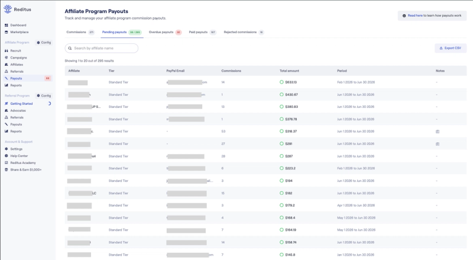
Task: Click the Campaigns icon in sidebar
Action: (7, 57)
